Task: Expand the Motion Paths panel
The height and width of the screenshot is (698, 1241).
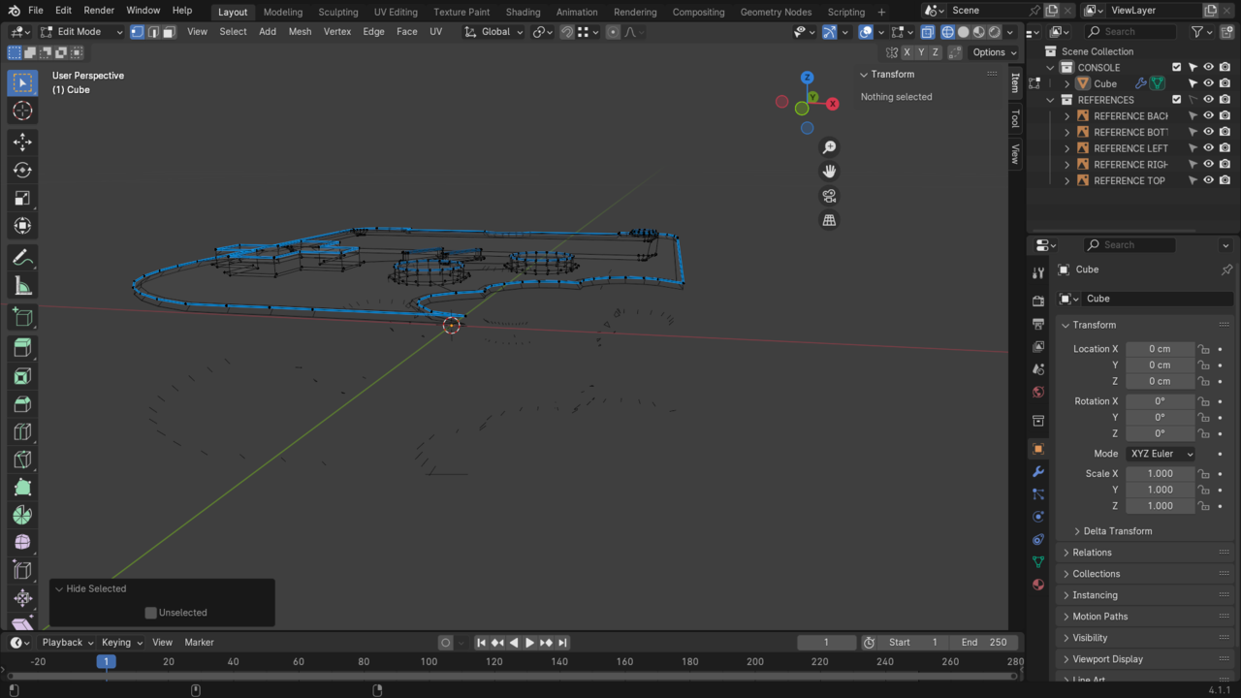Action: (1099, 617)
